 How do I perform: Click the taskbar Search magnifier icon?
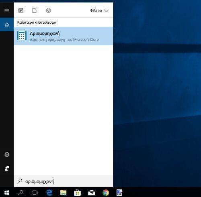21,193
